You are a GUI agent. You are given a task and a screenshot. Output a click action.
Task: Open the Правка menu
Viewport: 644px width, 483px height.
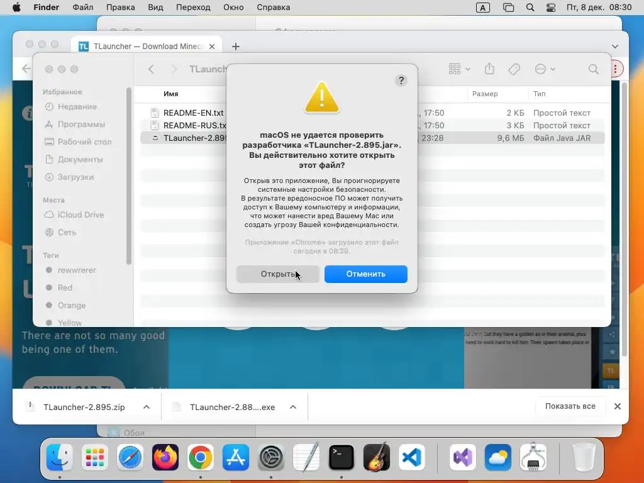[120, 8]
